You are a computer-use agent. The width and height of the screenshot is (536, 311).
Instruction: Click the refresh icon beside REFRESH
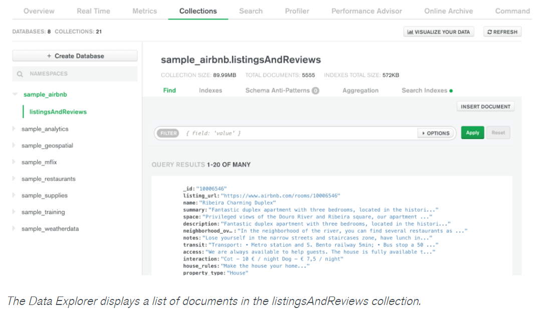[x=489, y=31]
